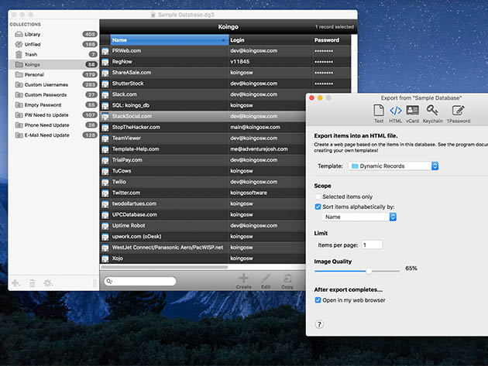The height and width of the screenshot is (366, 488).
Task: Open the Personal collection in sidebar
Action: click(33, 75)
